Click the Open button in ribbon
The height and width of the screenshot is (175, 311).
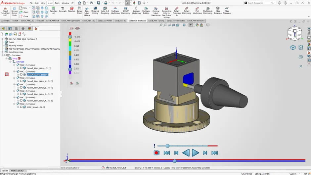click(24, 12)
